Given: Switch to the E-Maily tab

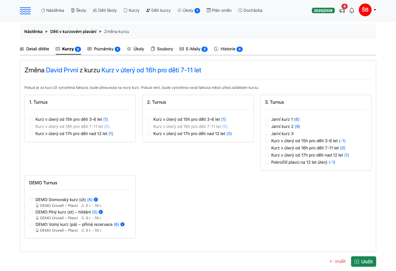Looking at the screenshot, I should pyautogui.click(x=193, y=49).
